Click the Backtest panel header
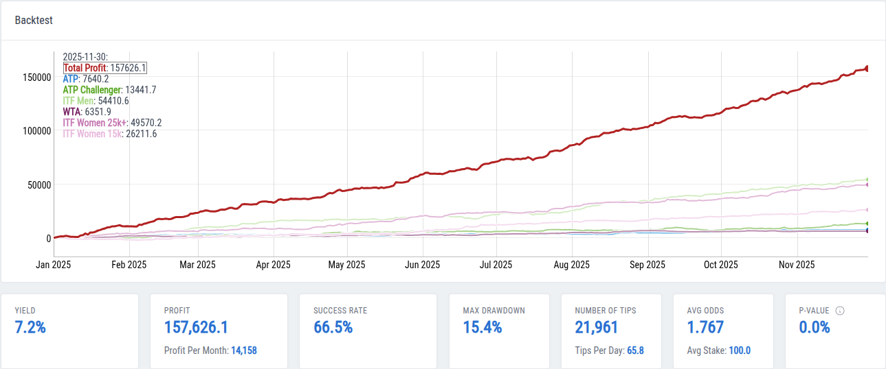The height and width of the screenshot is (369, 886). (x=34, y=21)
